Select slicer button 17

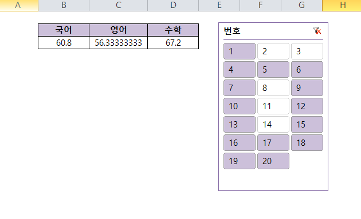coord(273,143)
